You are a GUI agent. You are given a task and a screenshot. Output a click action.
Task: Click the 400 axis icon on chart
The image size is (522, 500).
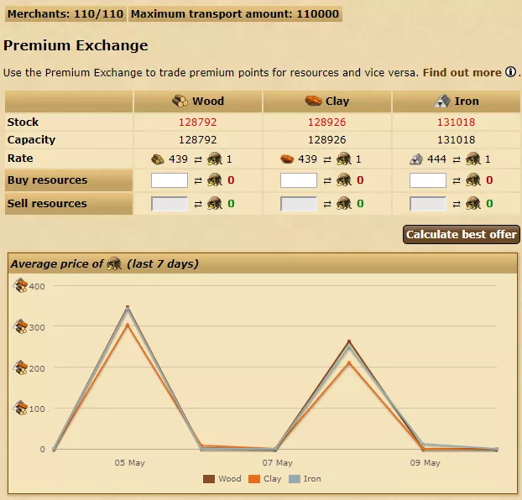21,286
